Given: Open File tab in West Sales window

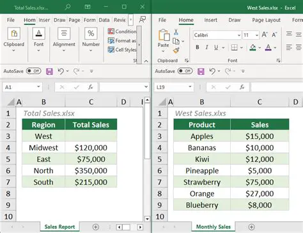Looking at the screenshot, I should pos(162,20).
